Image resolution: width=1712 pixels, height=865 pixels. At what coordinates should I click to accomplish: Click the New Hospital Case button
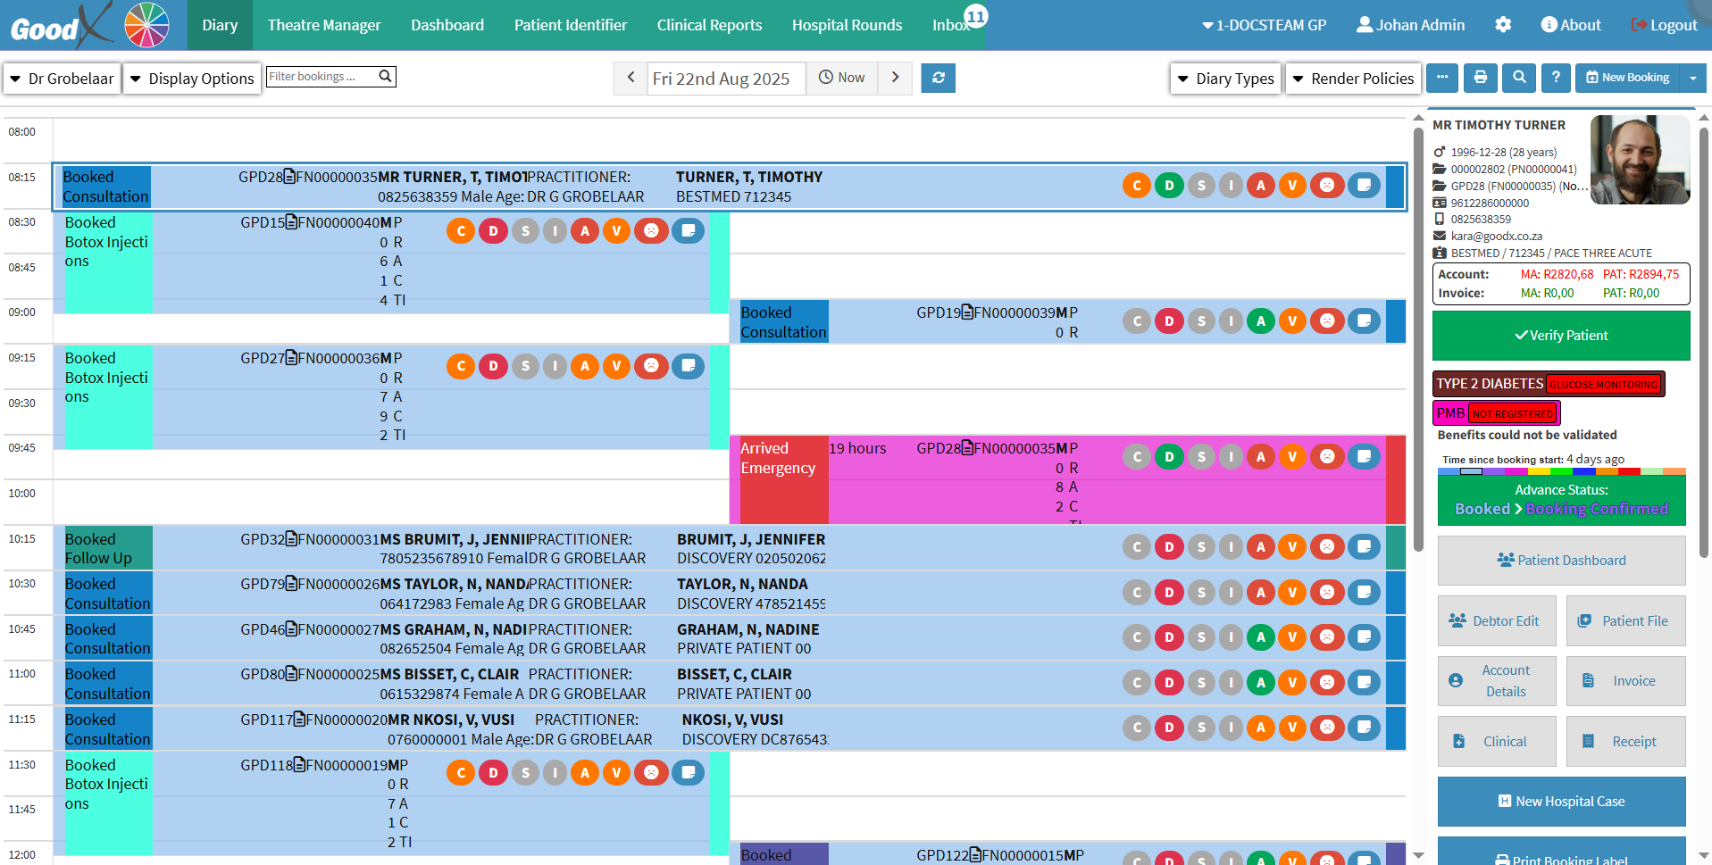coord(1560,802)
